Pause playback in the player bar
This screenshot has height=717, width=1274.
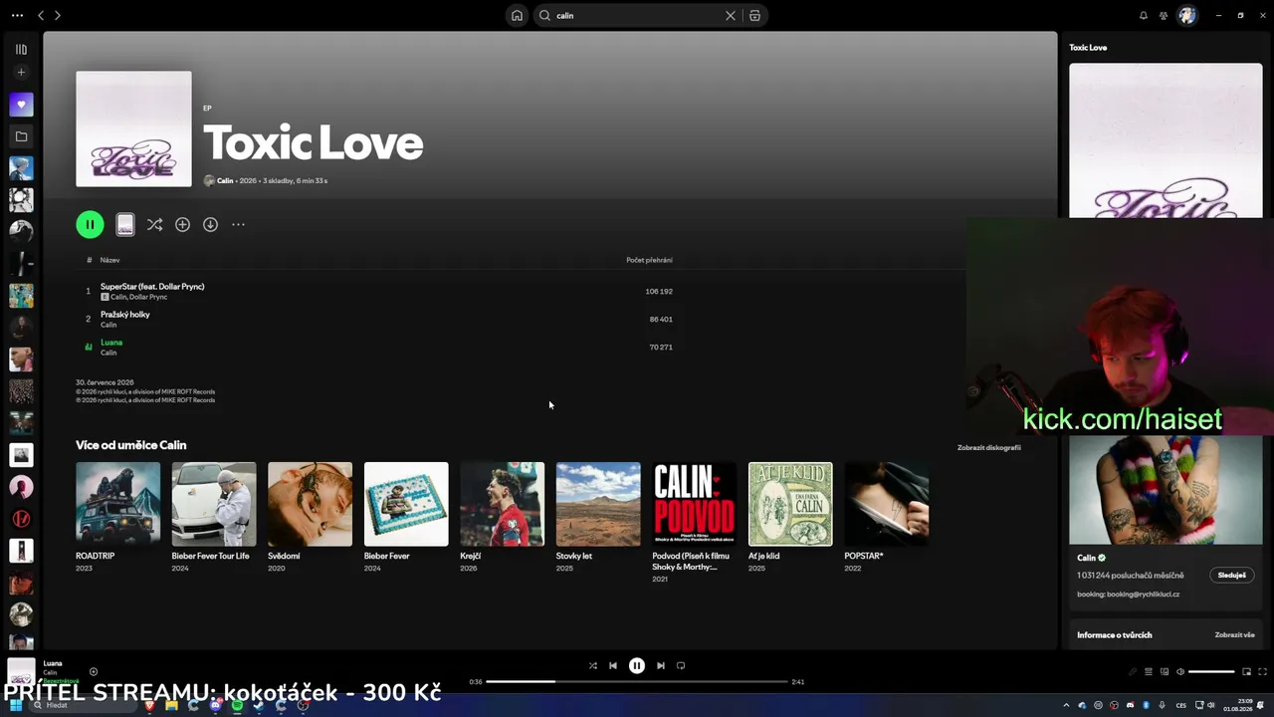[x=637, y=665]
